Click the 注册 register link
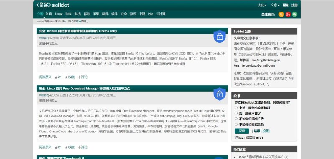The width and height of the screenshot is (334, 159). pos(294,5)
